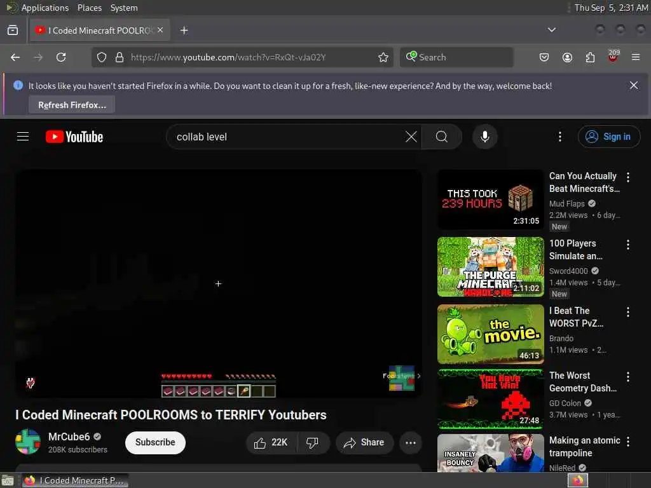
Task: Click the Brando channel name
Action: [x=561, y=338]
